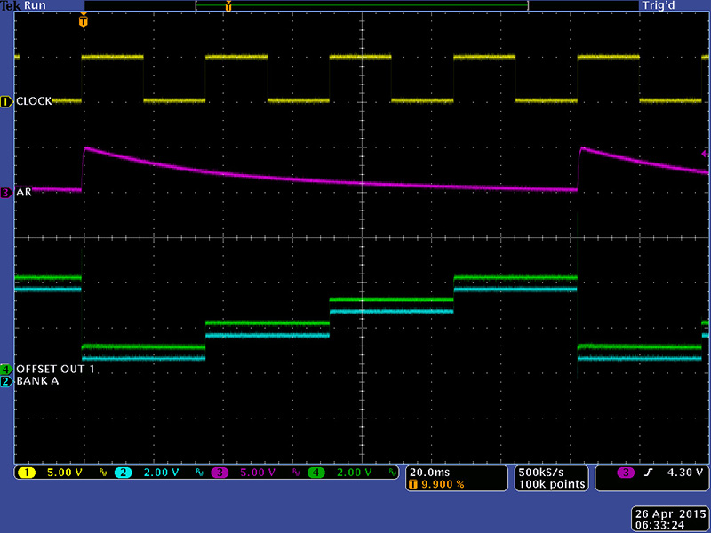Click channel 2 badge showing 2.00 V
This screenshot has width=711, height=533.
click(x=124, y=473)
